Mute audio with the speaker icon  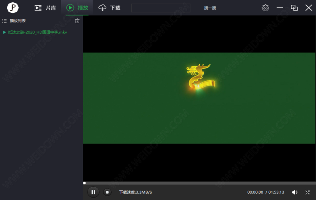coord(294,192)
